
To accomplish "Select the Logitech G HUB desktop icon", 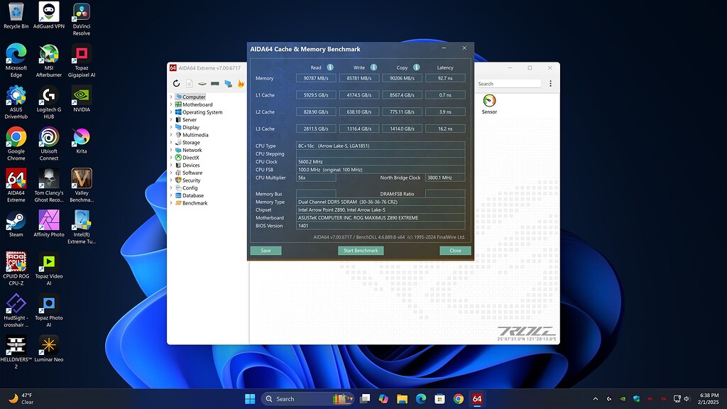I will (49, 102).
